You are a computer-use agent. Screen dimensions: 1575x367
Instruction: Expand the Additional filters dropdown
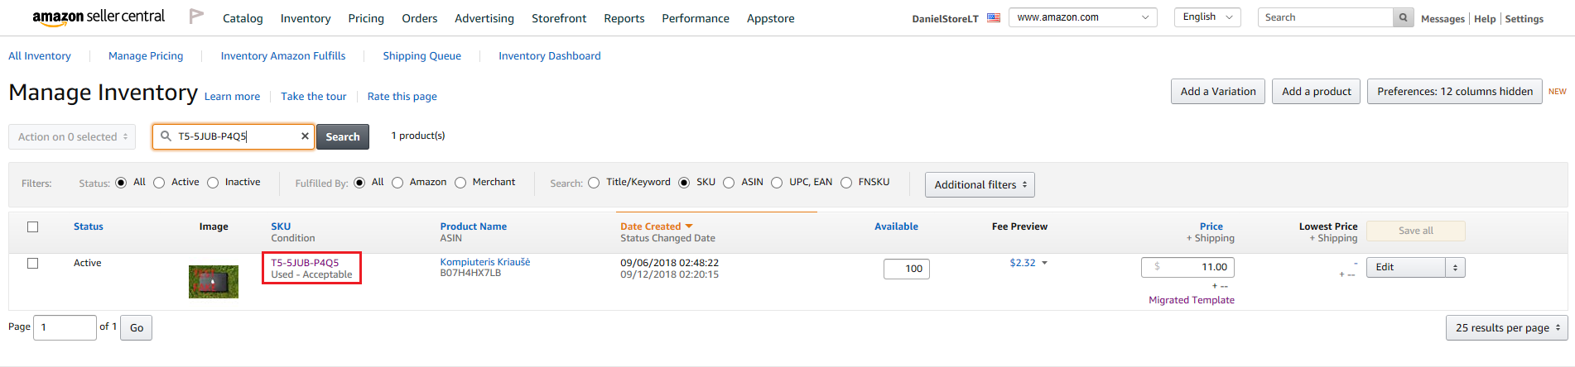980,185
